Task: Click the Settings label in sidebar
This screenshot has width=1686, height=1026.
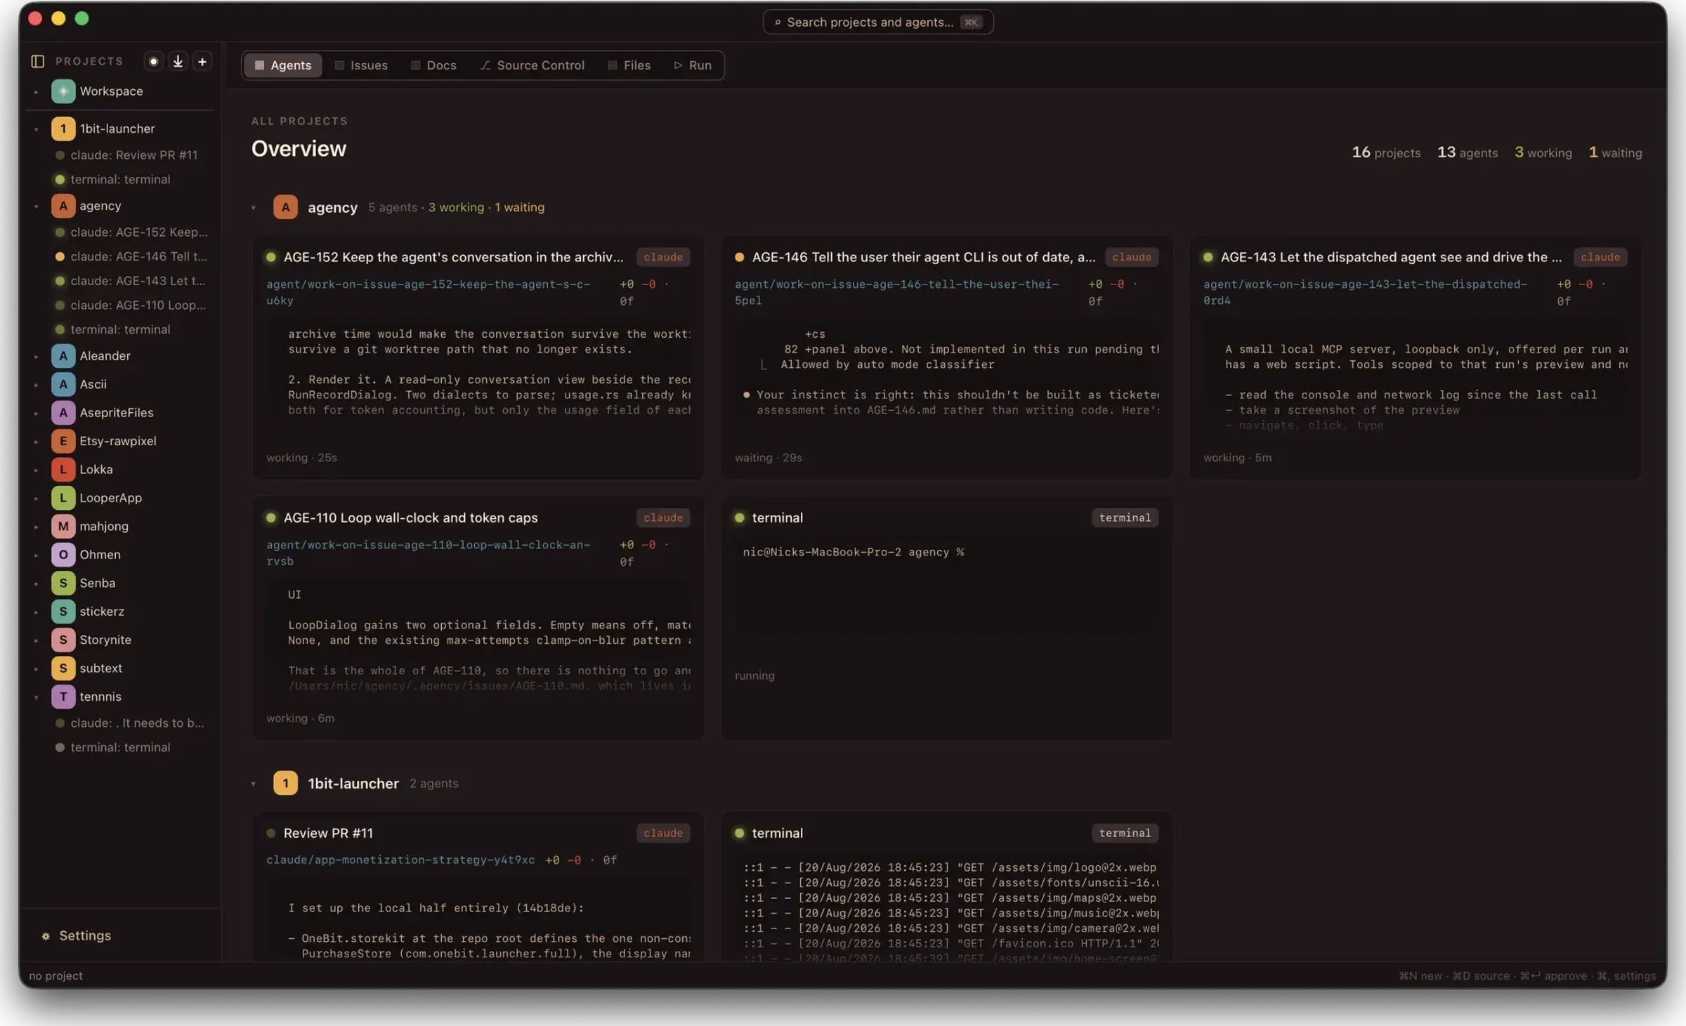Action: 85,936
